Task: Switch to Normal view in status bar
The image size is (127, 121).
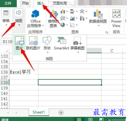Action: 79,119
